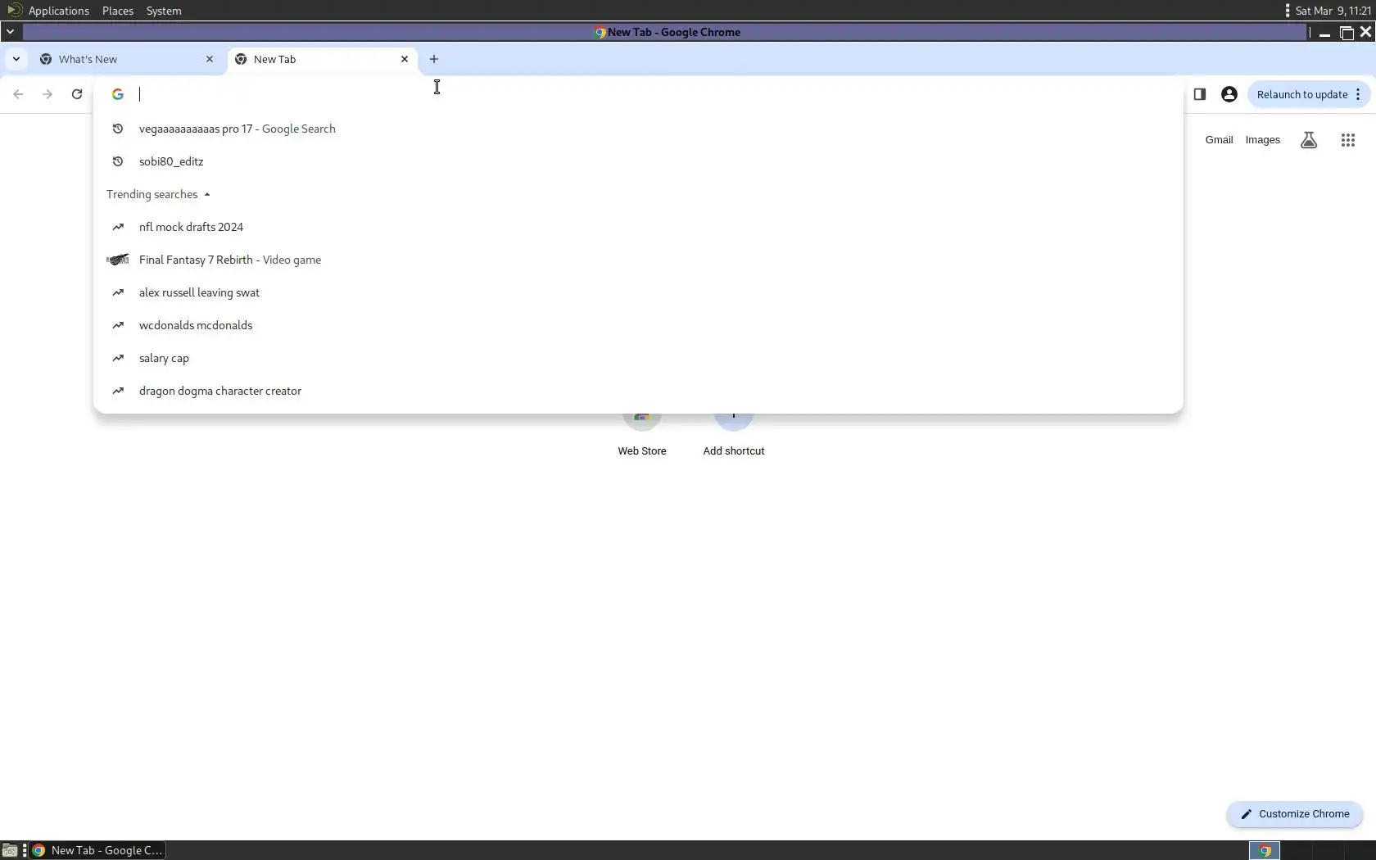
Task: Click the trending arrow beside dragon dogma character creator
Action: pyautogui.click(x=118, y=391)
